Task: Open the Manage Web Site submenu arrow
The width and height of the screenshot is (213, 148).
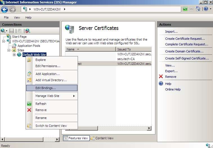Action: click(74, 96)
